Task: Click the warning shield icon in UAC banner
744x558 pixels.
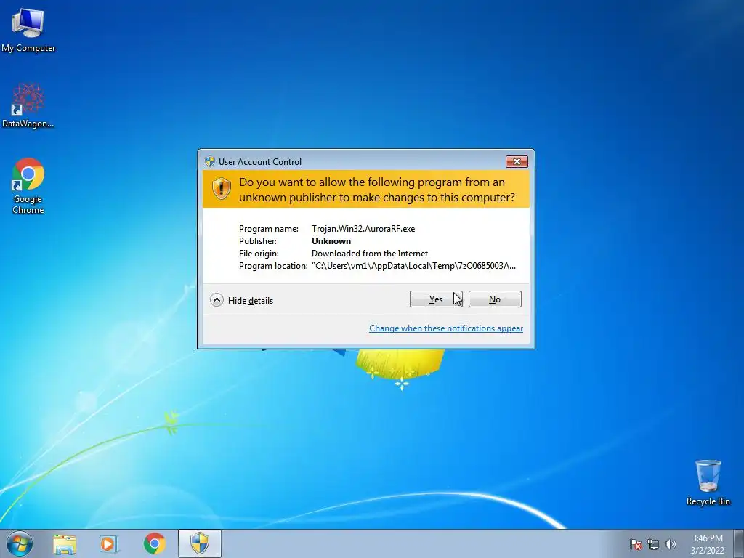Action: (221, 189)
